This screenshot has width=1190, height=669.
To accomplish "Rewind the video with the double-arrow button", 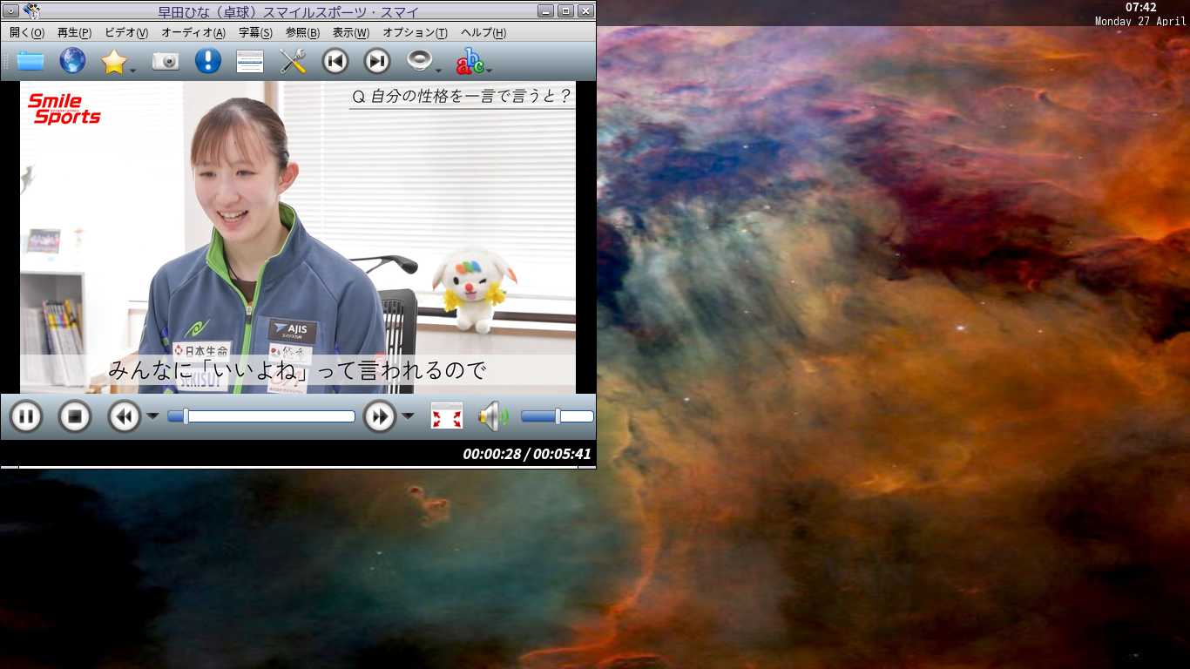I will [125, 416].
